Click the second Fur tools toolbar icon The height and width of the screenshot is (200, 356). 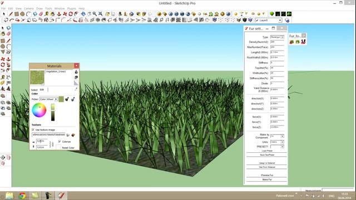[x=298, y=42]
